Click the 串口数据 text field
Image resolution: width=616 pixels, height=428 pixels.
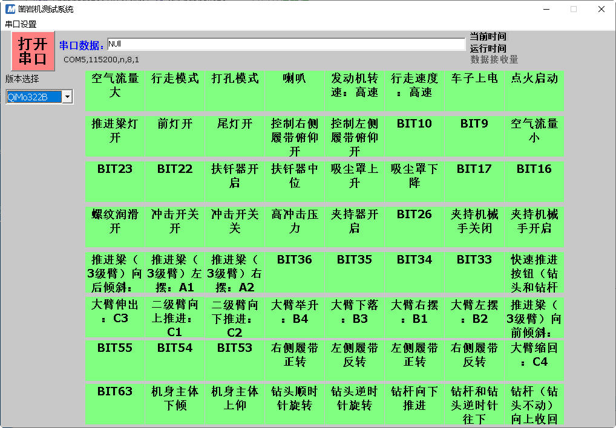(286, 44)
